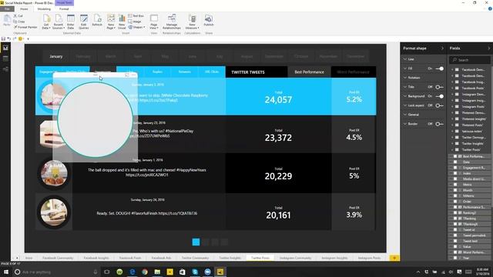Click the Replies metric button
The height and width of the screenshot is (277, 493).
pyautogui.click(x=157, y=72)
